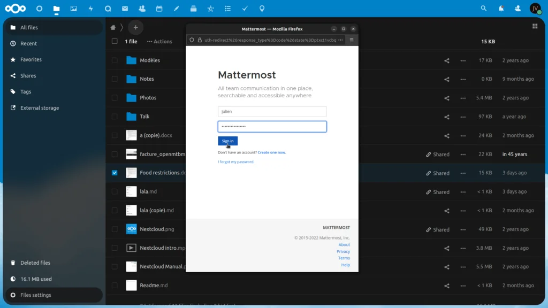Select the Notes folder checkbox

tap(115, 79)
